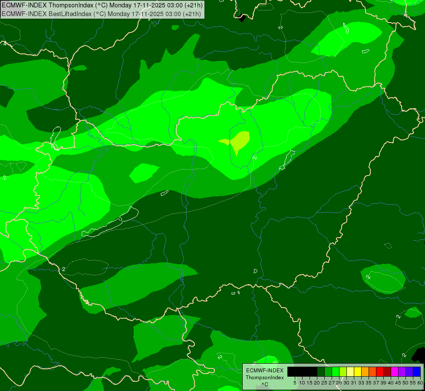Click the legend tick value '60'
The image size is (425, 391).
tap(420, 383)
